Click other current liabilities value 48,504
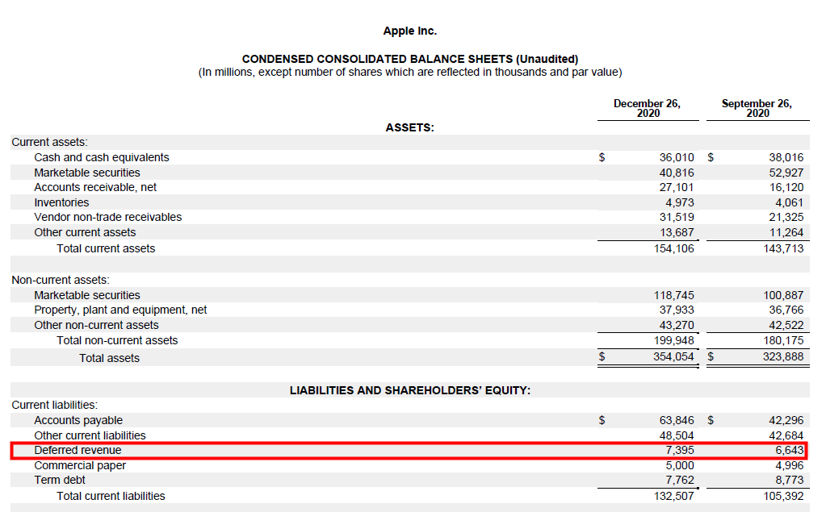Image resolution: width=826 pixels, height=512 pixels. tap(677, 435)
